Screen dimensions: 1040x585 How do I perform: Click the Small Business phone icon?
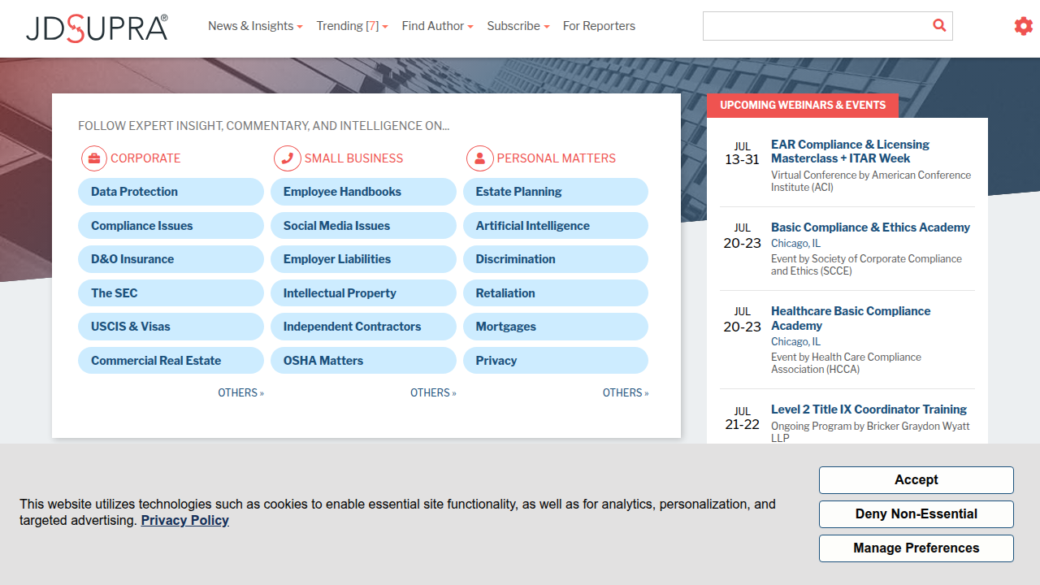point(287,158)
